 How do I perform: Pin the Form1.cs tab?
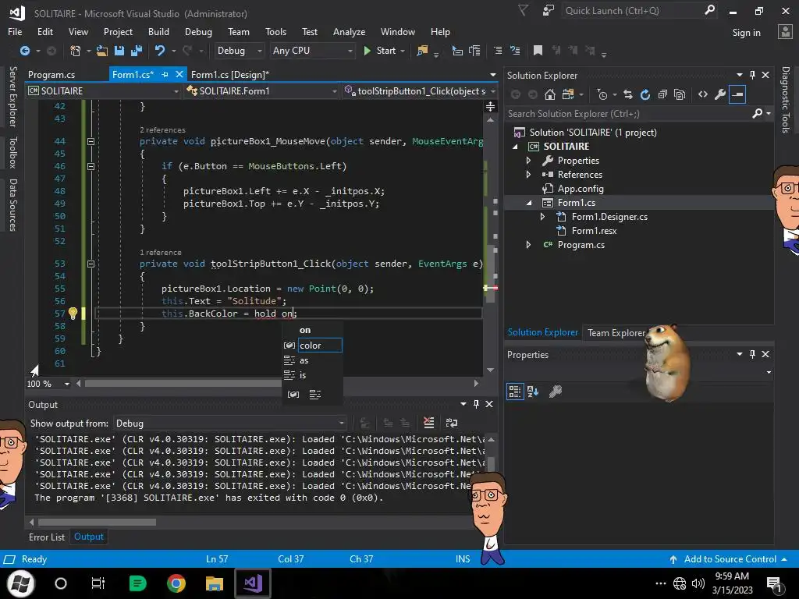[165, 74]
